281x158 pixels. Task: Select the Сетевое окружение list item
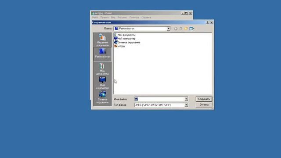click(127, 43)
